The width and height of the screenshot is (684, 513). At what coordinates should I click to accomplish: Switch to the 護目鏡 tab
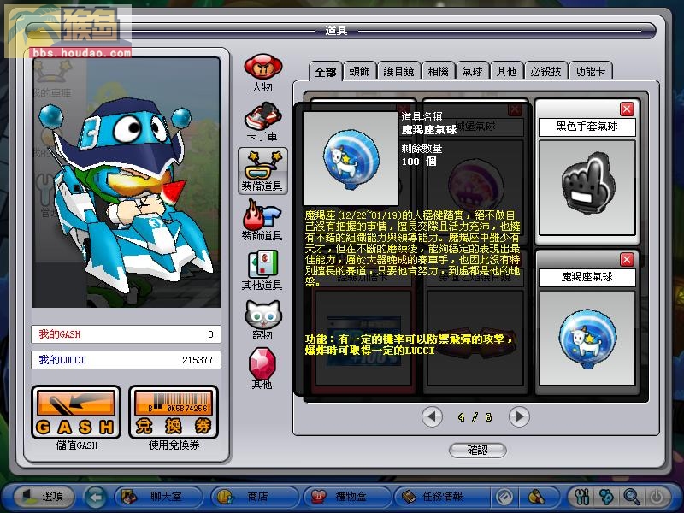398,71
